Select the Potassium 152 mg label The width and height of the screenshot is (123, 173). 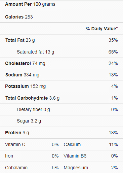point(26,86)
